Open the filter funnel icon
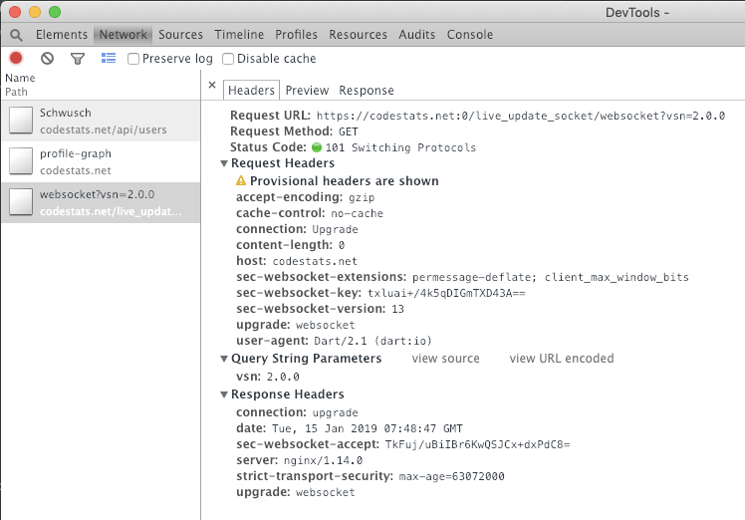This screenshot has height=520, width=745. point(78,59)
